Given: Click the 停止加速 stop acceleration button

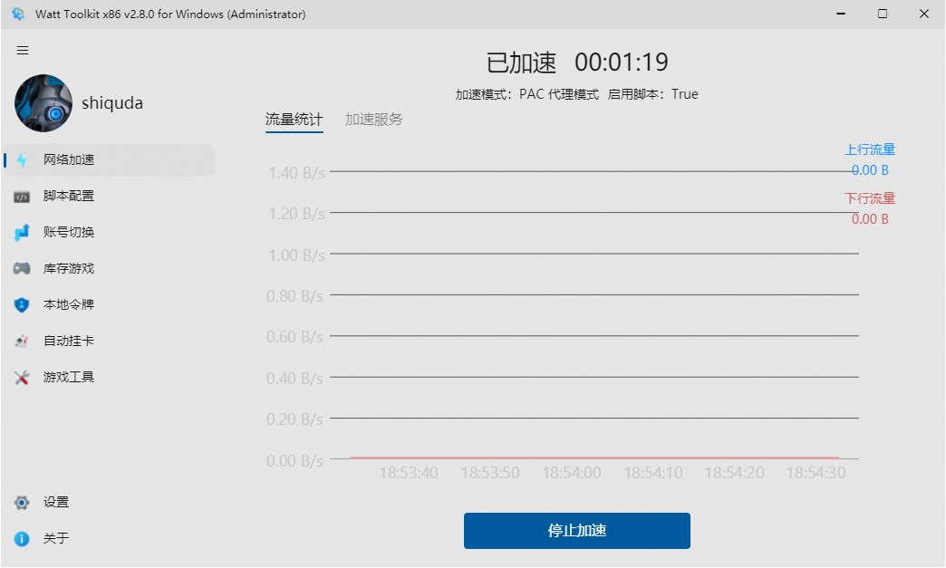Looking at the screenshot, I should (576, 531).
